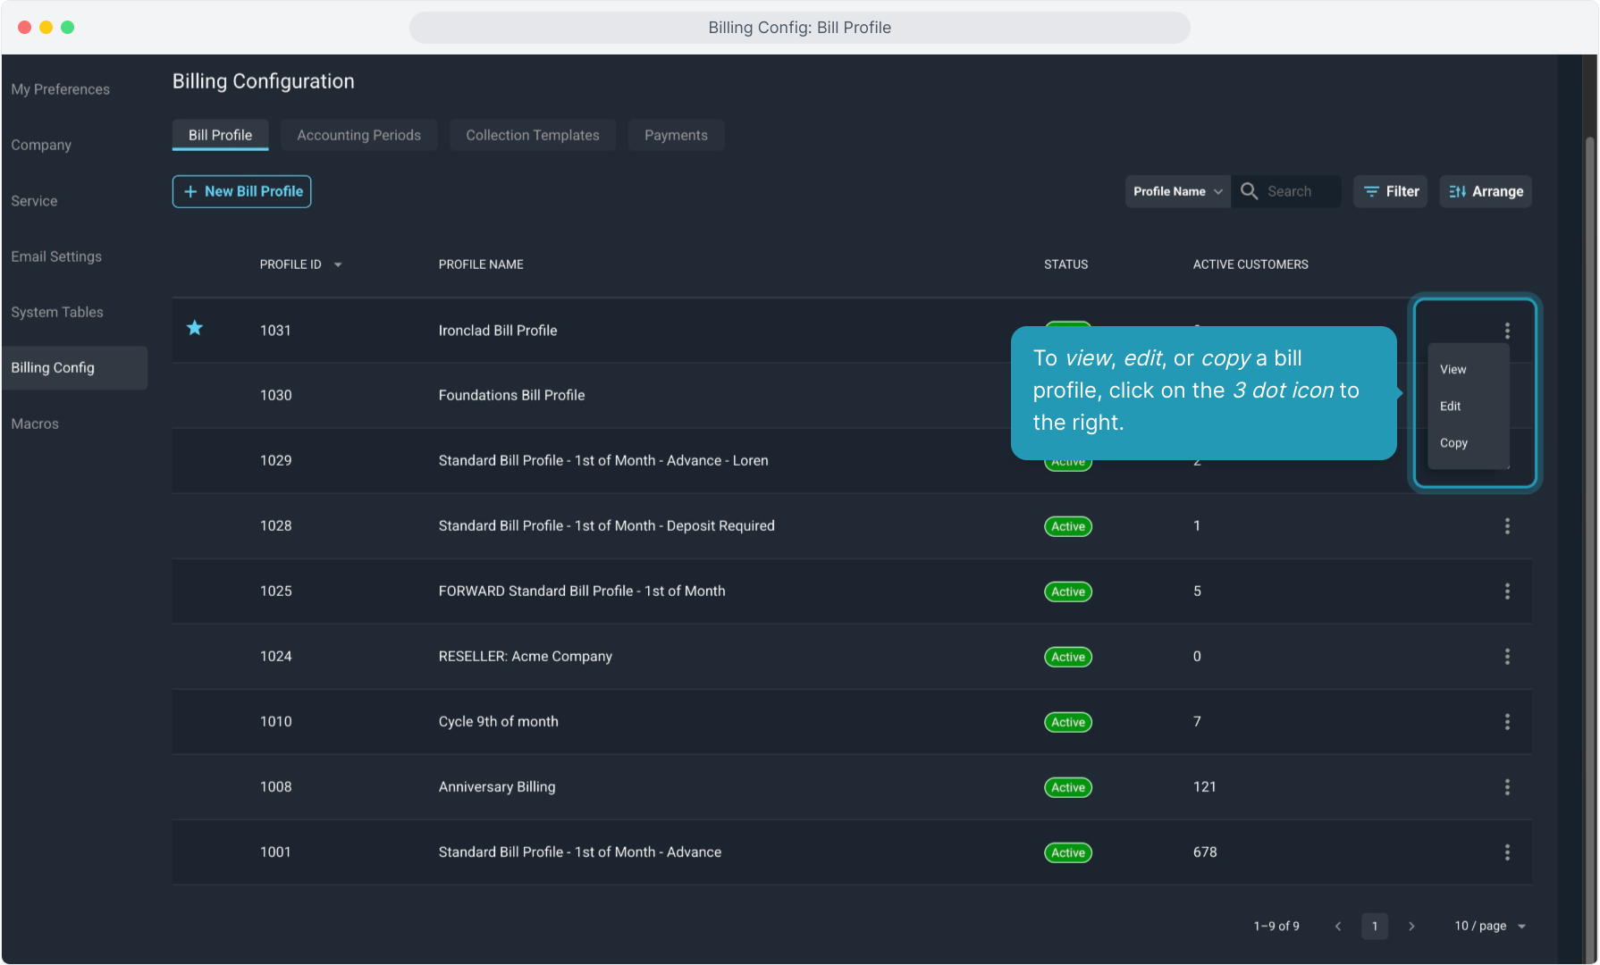Click the star icon beside profile 1031
The width and height of the screenshot is (1600, 965).
pos(194,328)
